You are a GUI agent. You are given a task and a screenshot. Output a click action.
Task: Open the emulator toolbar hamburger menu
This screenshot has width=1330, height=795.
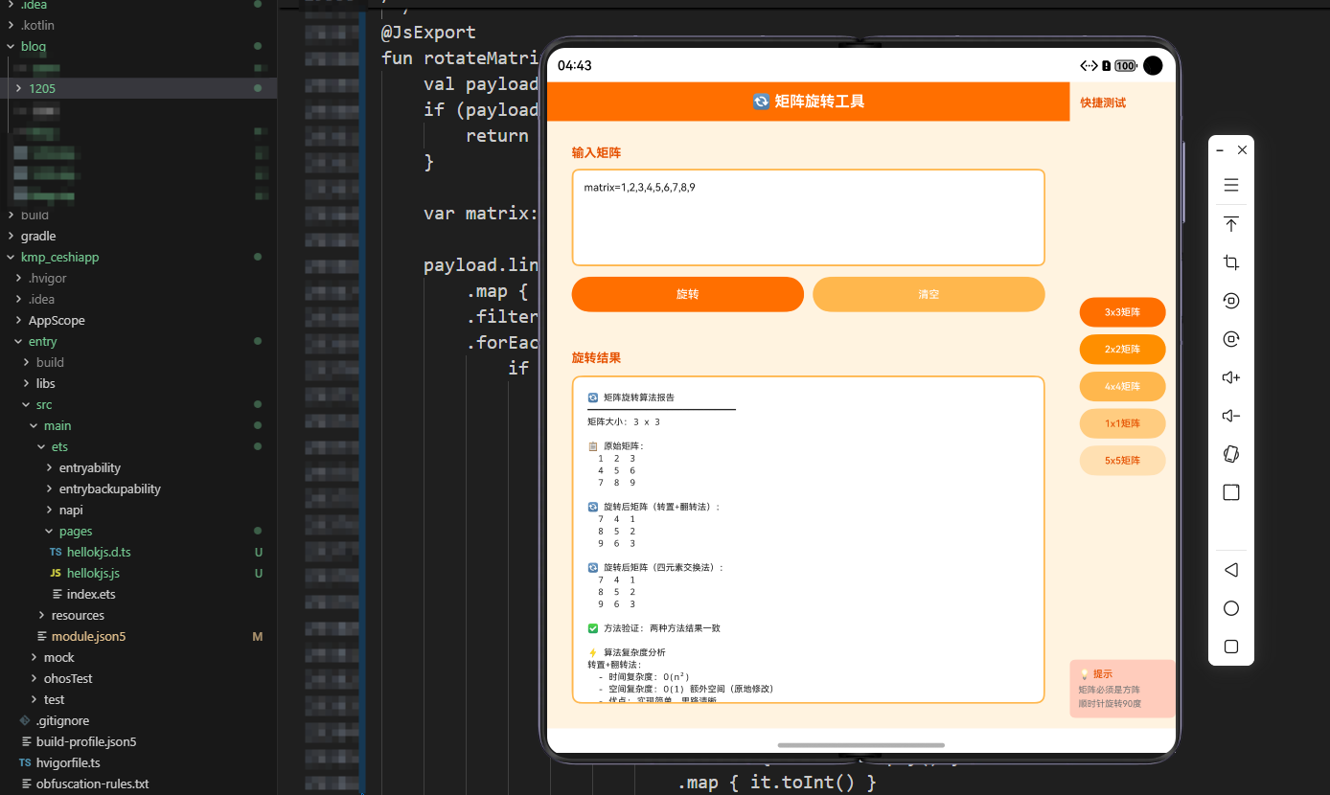point(1231,185)
